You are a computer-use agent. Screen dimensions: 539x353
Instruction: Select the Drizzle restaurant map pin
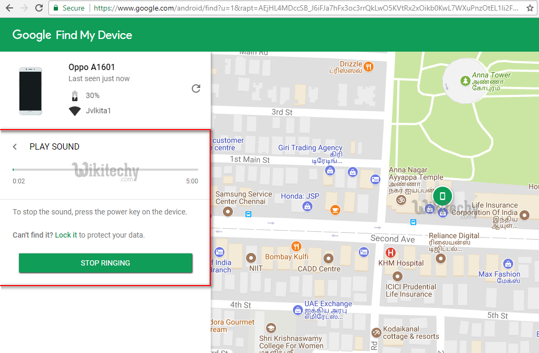[x=369, y=67]
